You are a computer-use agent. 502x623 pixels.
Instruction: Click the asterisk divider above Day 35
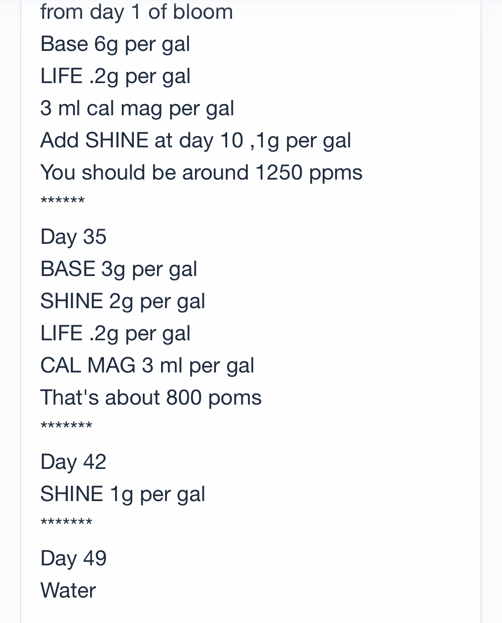[x=62, y=201]
